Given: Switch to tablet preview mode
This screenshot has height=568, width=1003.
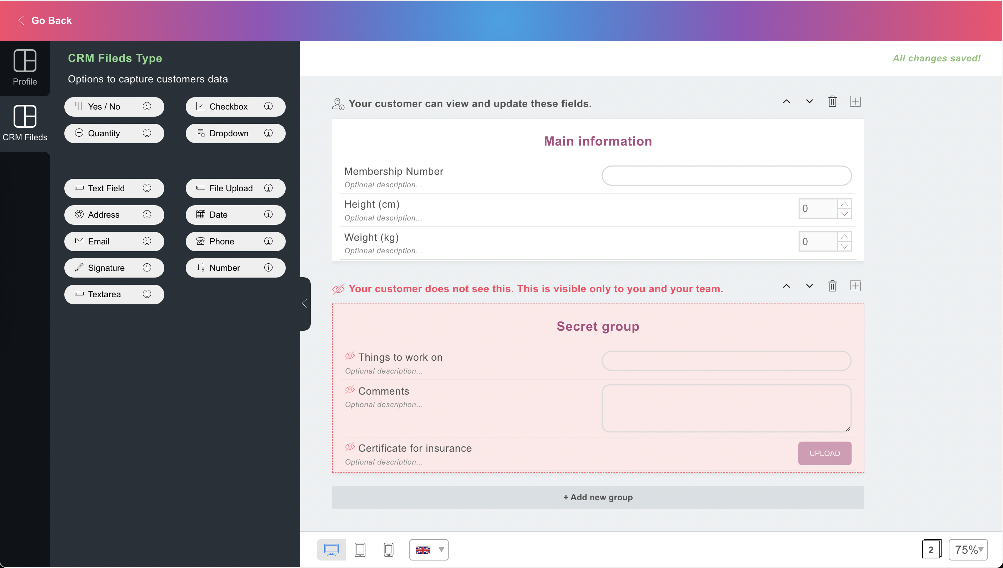Looking at the screenshot, I should pos(360,550).
